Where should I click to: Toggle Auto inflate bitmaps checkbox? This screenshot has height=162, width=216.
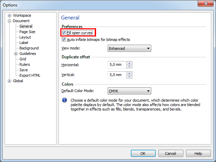(64, 40)
